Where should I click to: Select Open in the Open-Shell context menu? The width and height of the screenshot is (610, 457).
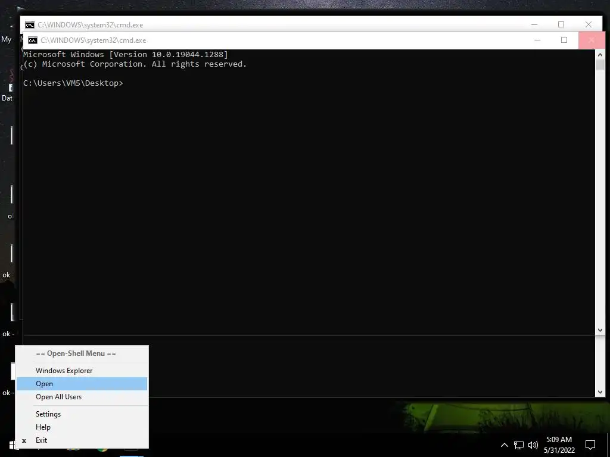click(x=82, y=384)
